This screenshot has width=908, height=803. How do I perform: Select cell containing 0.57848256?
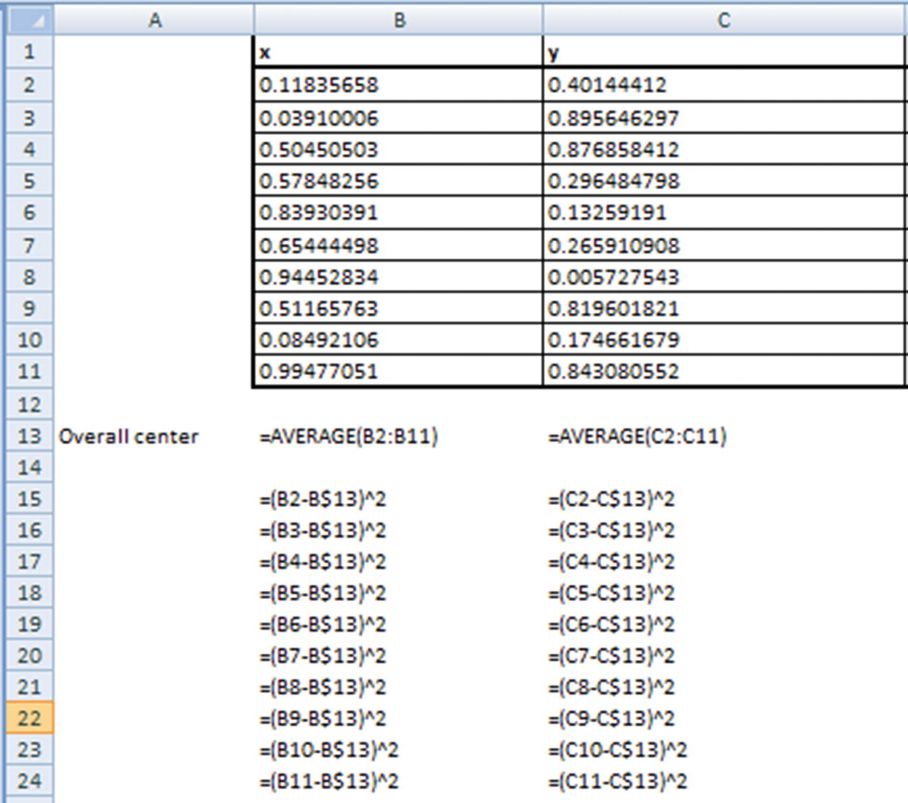coord(398,181)
